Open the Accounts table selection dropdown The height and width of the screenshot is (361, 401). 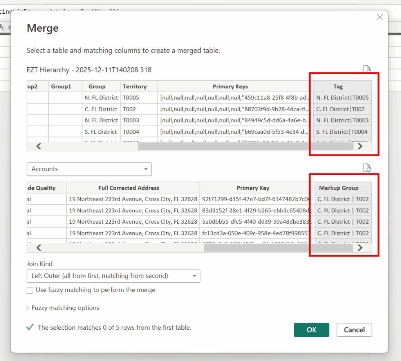pyautogui.click(x=89, y=169)
